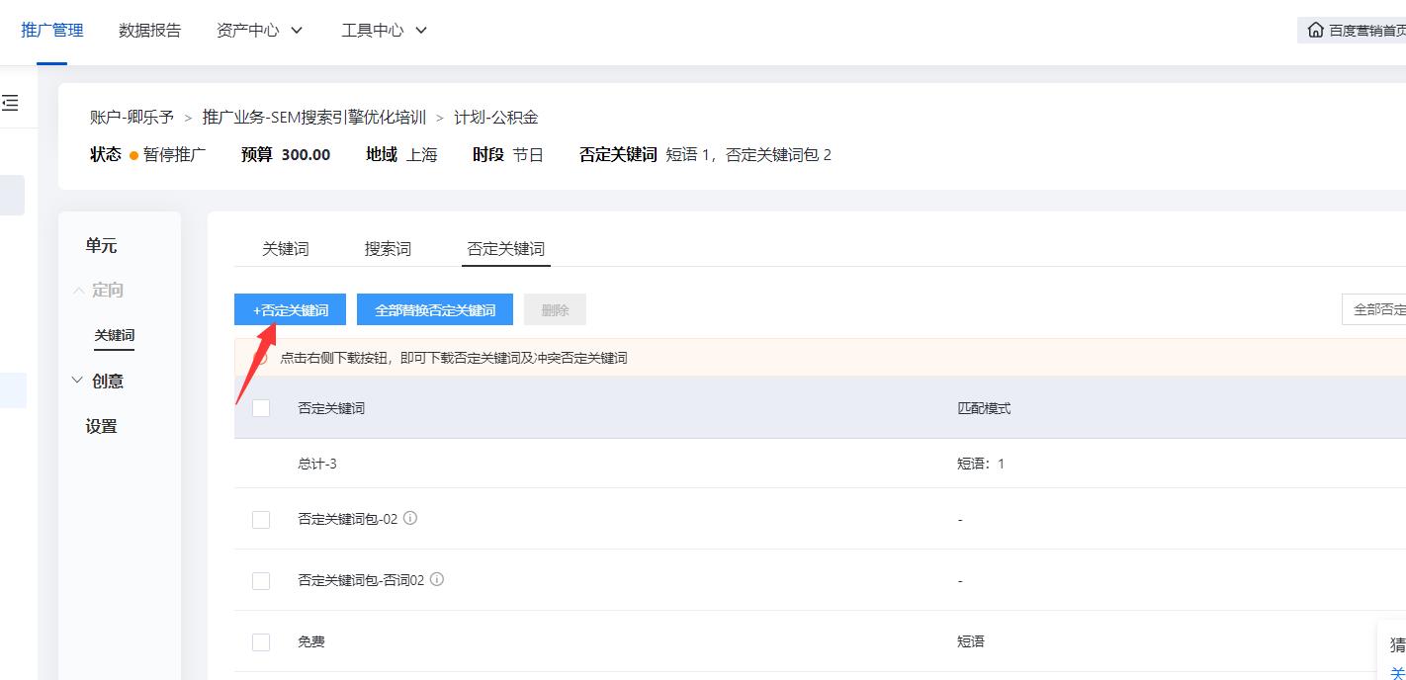Expand the 创意 section chevron
1406x680 pixels.
(78, 381)
